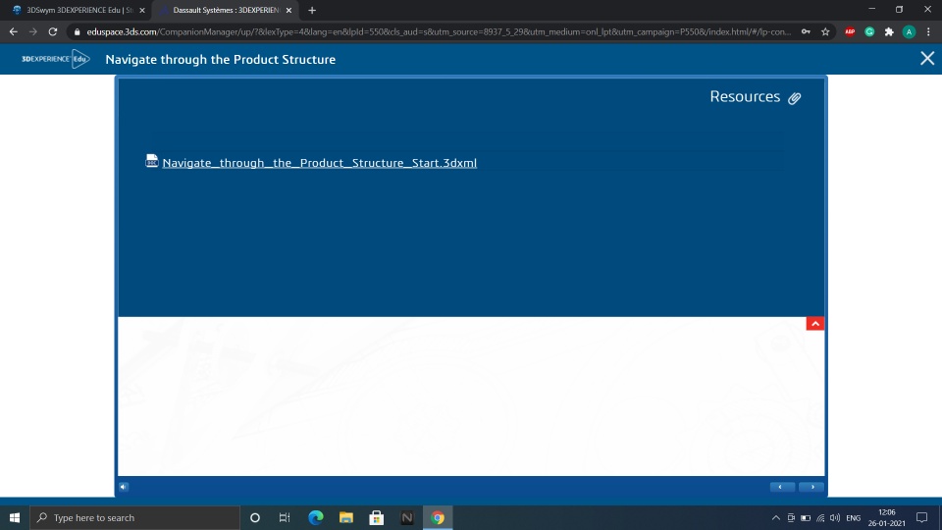Open the Chrome profile avatar

pos(909,31)
